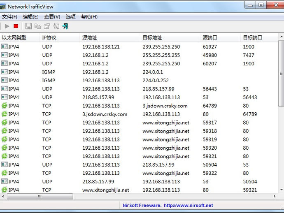The image size is (284, 213).
Task: Click the icon of the IGMP row to 224.0.0.1
Action: (x=5, y=72)
